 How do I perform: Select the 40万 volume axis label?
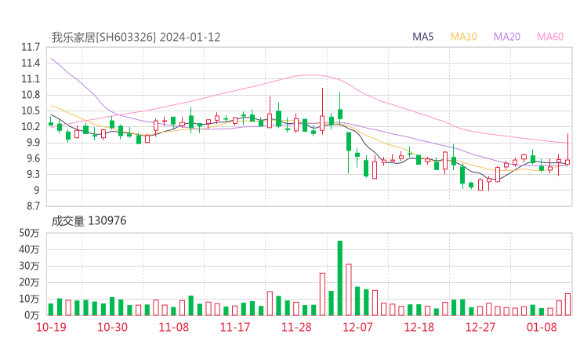29,249
